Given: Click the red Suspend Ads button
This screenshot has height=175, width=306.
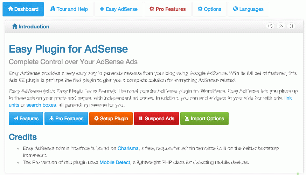Looking at the screenshot, I should click(x=156, y=119).
